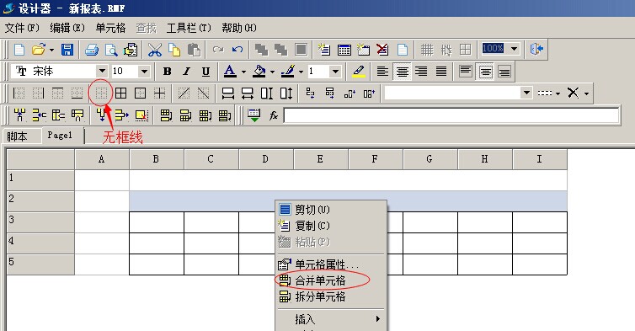Toggle Italic formatting button

(x=186, y=72)
